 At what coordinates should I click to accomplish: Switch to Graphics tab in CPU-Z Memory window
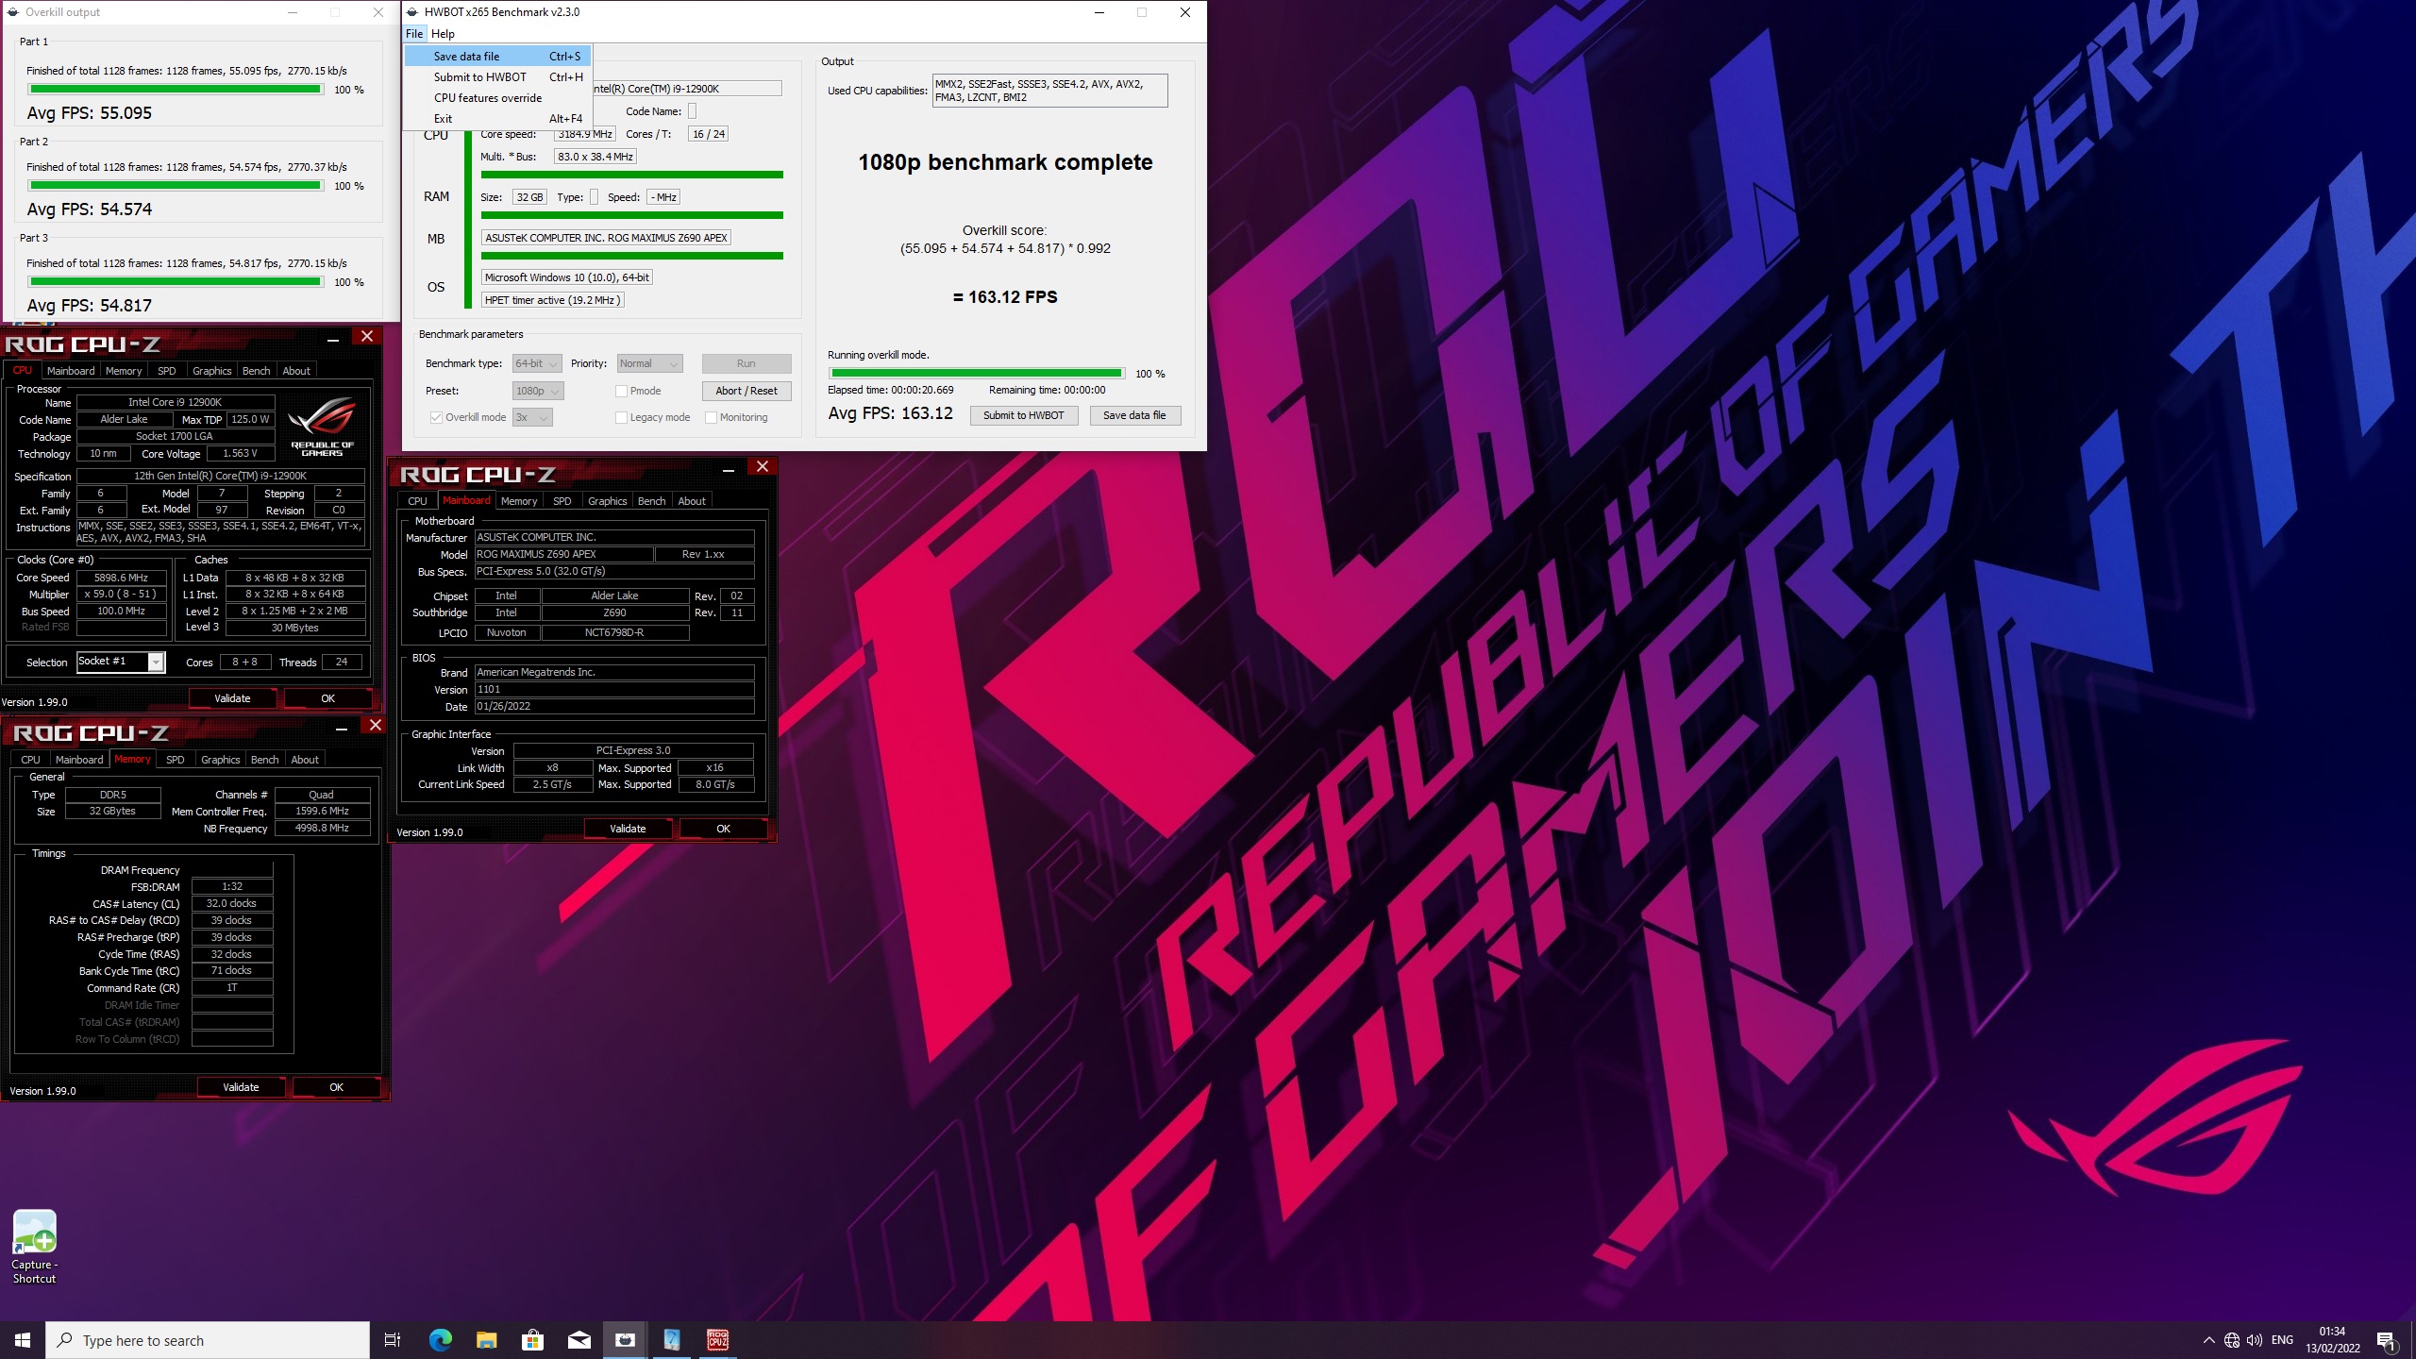click(221, 760)
